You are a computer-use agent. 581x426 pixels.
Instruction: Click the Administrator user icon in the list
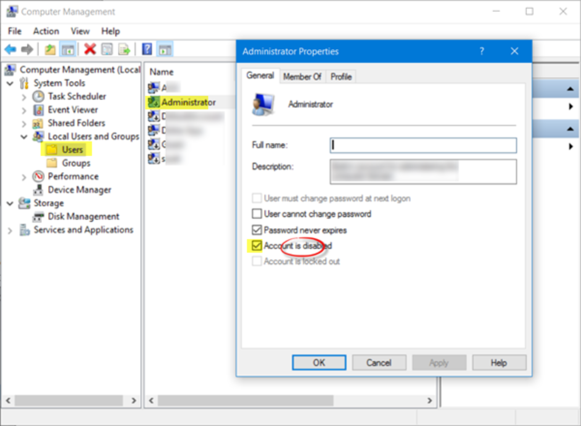(153, 102)
